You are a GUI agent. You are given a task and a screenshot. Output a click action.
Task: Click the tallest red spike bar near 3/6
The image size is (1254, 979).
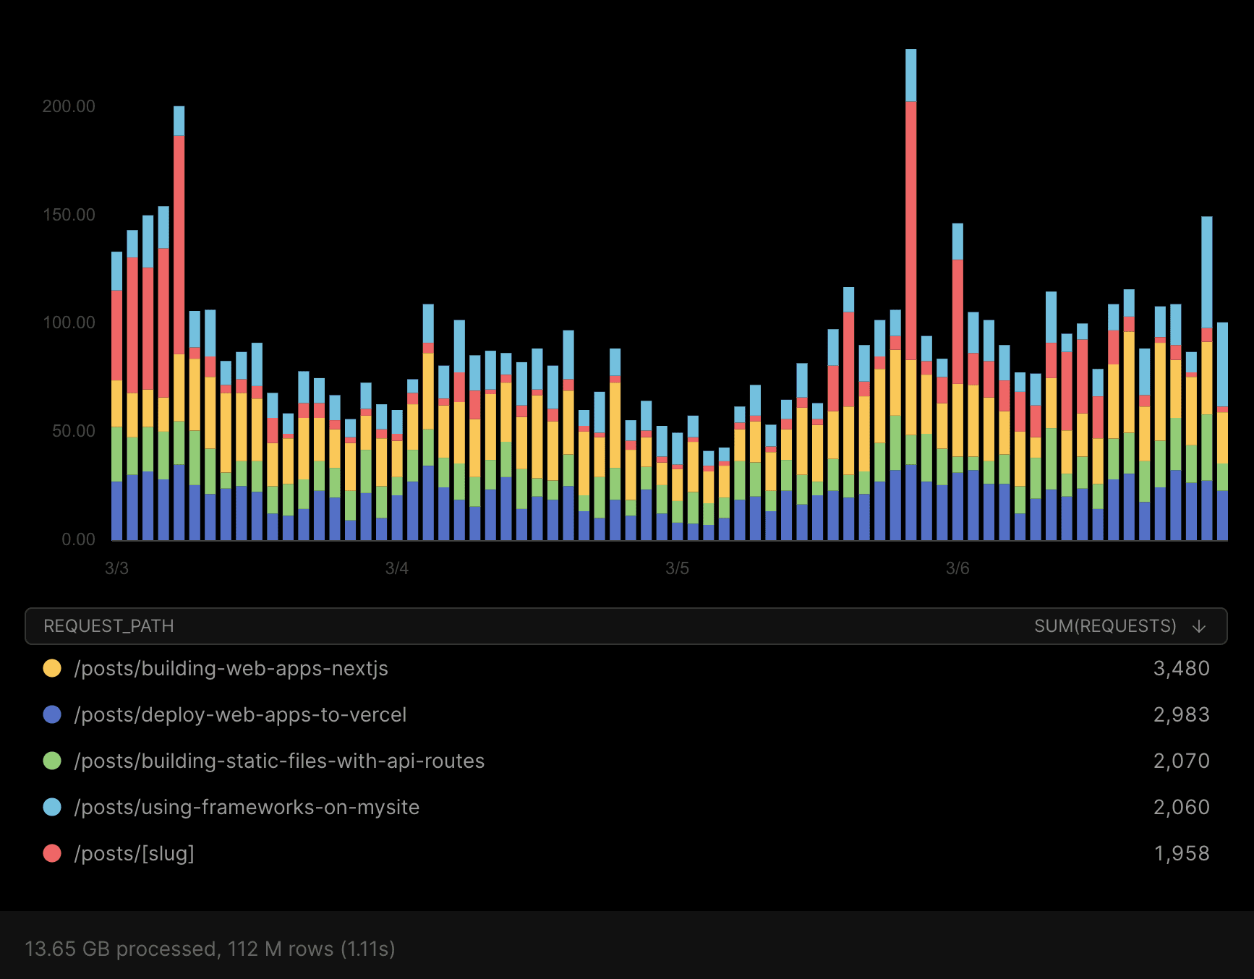(x=912, y=217)
